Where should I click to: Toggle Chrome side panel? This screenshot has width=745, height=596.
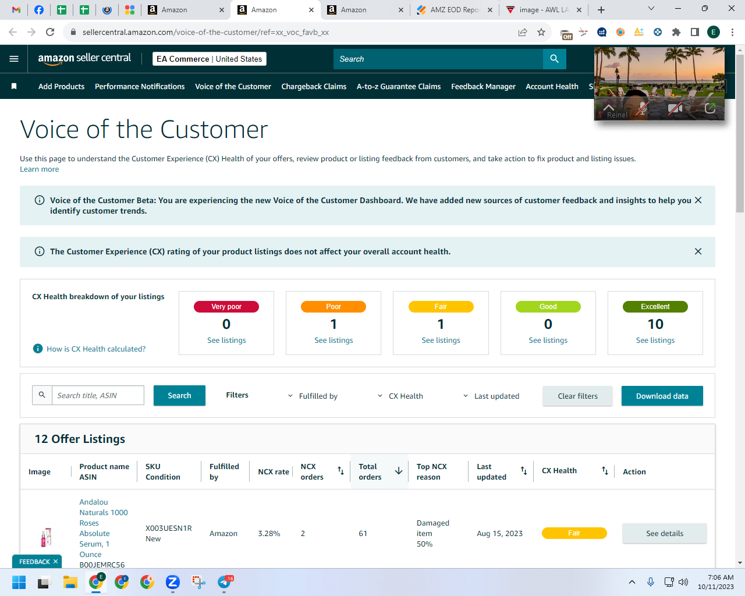pyautogui.click(x=695, y=32)
